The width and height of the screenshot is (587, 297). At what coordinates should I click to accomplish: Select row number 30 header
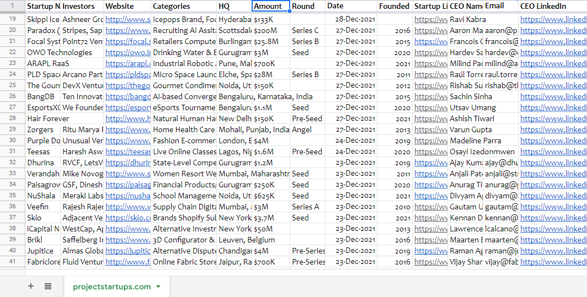pyautogui.click(x=12, y=141)
